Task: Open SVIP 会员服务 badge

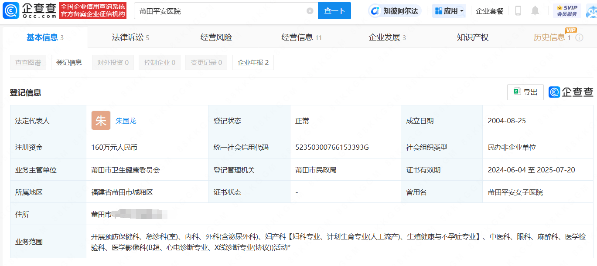Action: click(567, 11)
